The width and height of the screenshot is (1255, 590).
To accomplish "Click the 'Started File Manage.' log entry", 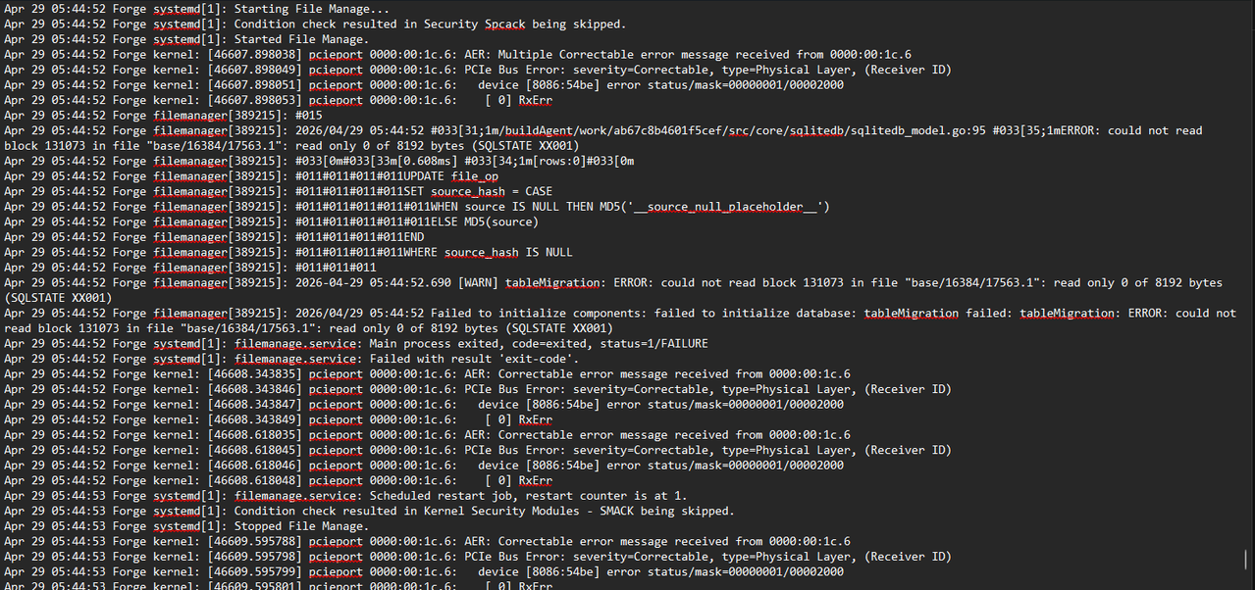I will [302, 39].
